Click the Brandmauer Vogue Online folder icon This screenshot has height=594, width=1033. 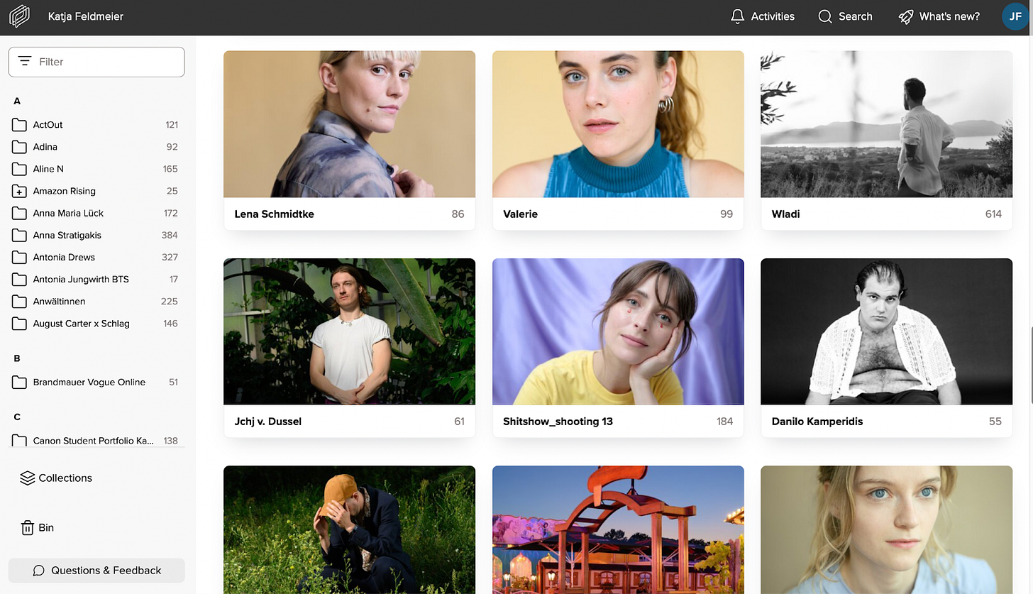coord(19,382)
